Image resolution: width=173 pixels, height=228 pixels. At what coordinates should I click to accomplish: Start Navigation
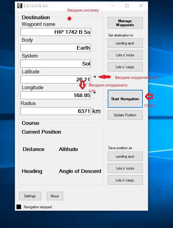click(125, 99)
